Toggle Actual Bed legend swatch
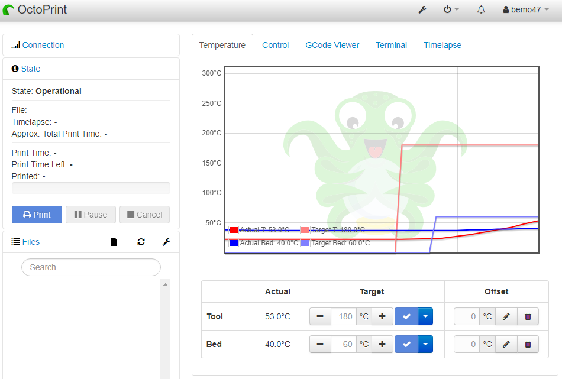 (x=234, y=243)
